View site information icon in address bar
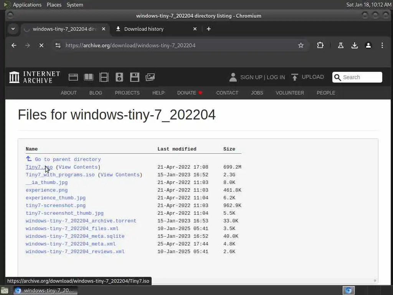 [58, 45]
